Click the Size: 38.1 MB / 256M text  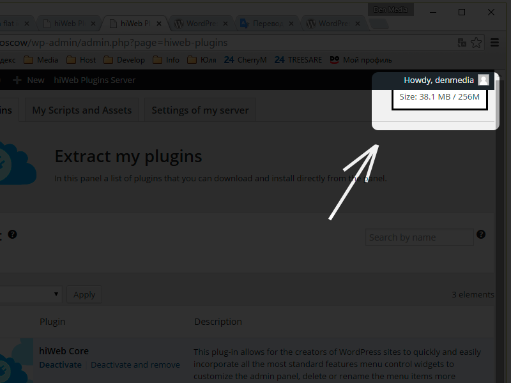click(439, 97)
